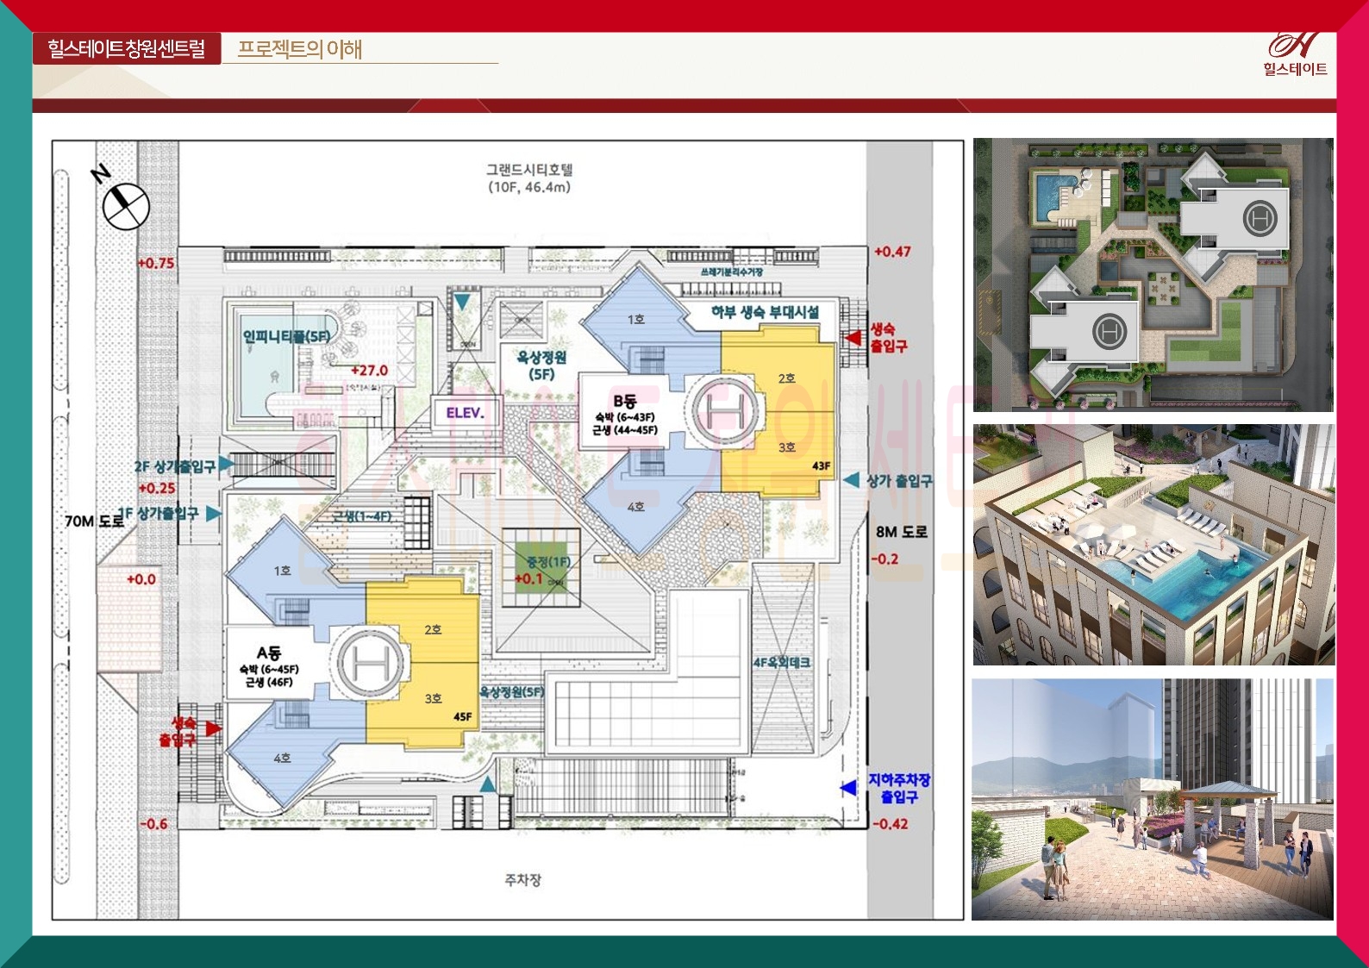The height and width of the screenshot is (968, 1369).
Task: Click the 70M 도로 label
Action: 95,521
